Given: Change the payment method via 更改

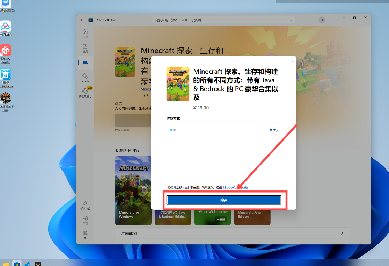Looking at the screenshot, I should [274, 130].
